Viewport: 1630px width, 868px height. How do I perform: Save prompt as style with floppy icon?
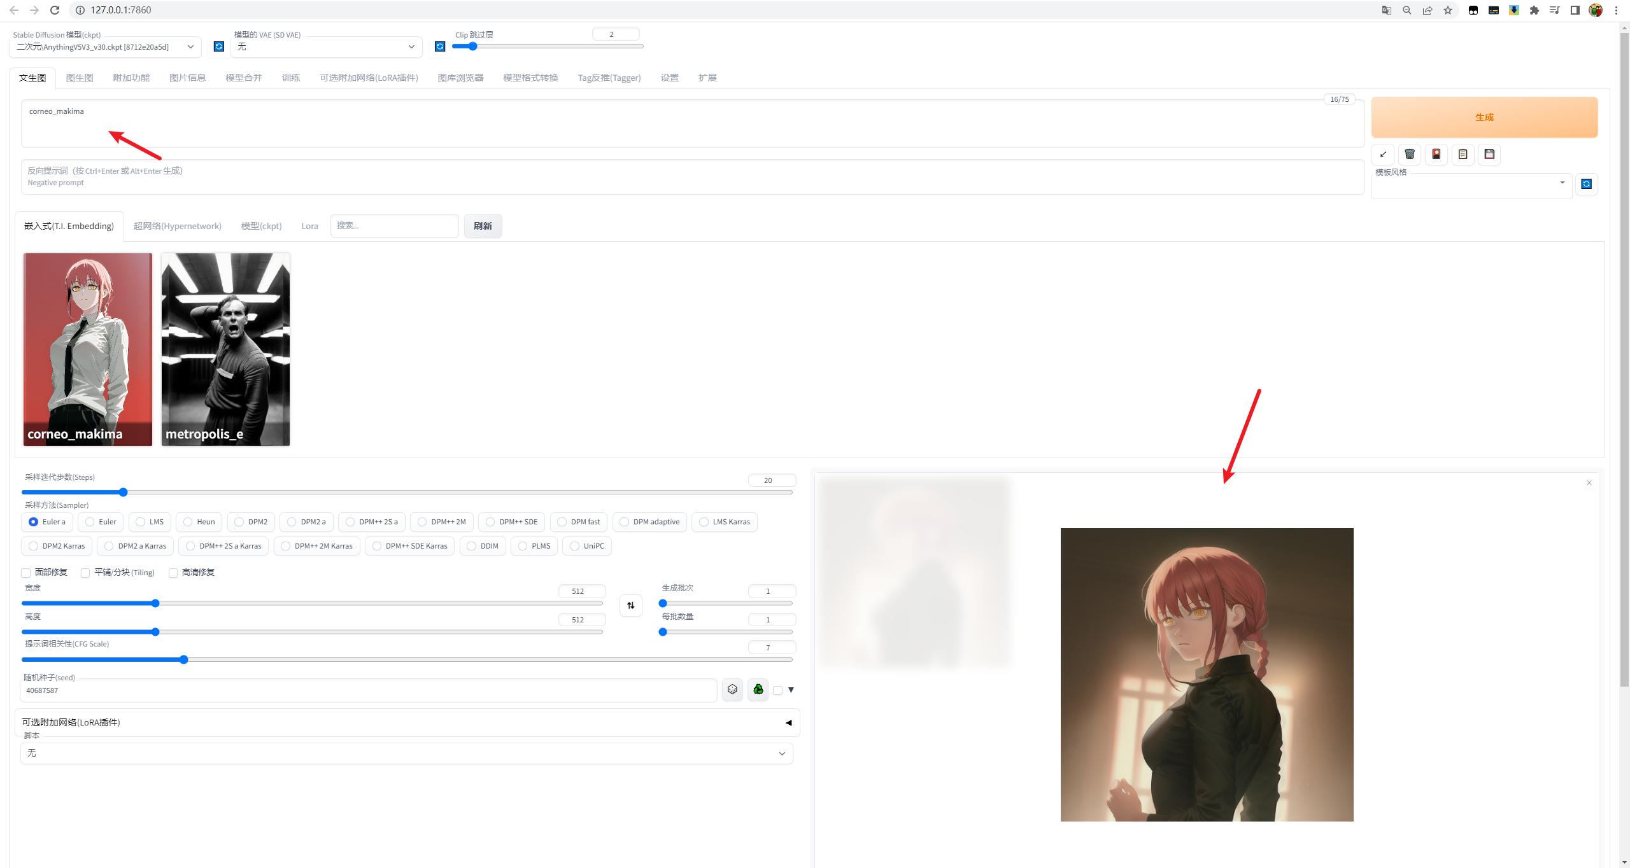click(x=1489, y=154)
